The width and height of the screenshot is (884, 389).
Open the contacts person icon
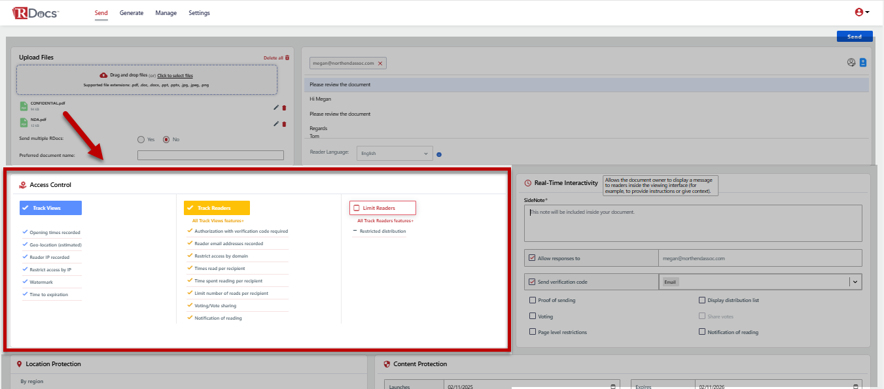tap(851, 63)
